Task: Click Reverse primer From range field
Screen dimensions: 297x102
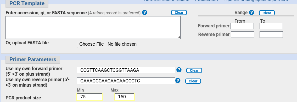Action: [242, 35]
